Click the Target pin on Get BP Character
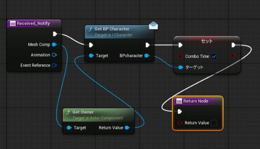Screen dimensions: 260x149 [91, 56]
